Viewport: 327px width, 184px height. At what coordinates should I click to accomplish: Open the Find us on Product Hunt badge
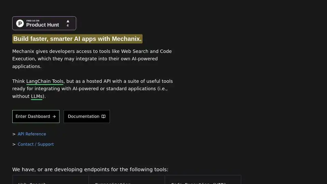(44, 24)
